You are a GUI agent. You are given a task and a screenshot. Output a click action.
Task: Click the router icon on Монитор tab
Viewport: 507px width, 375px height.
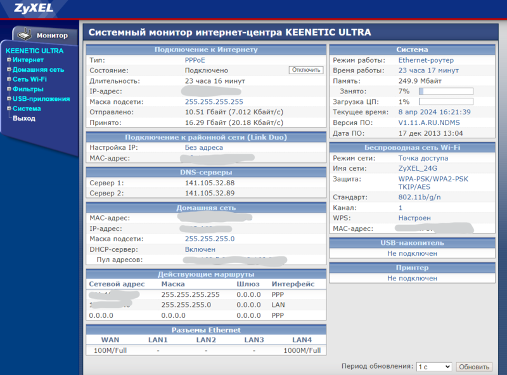pos(24,34)
